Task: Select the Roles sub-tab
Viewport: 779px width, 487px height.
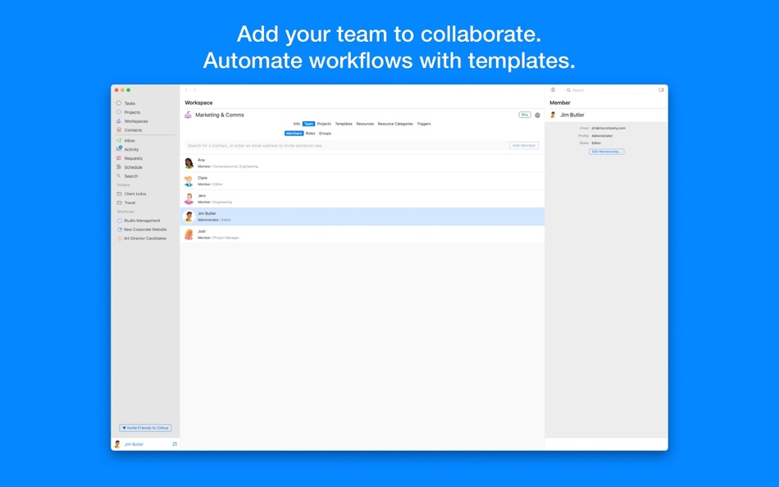Action: (311, 133)
